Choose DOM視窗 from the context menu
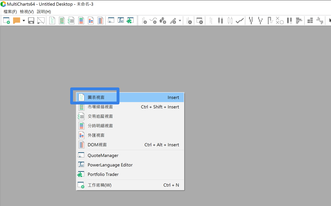Screen dimensions: 331x206 (130, 145)
